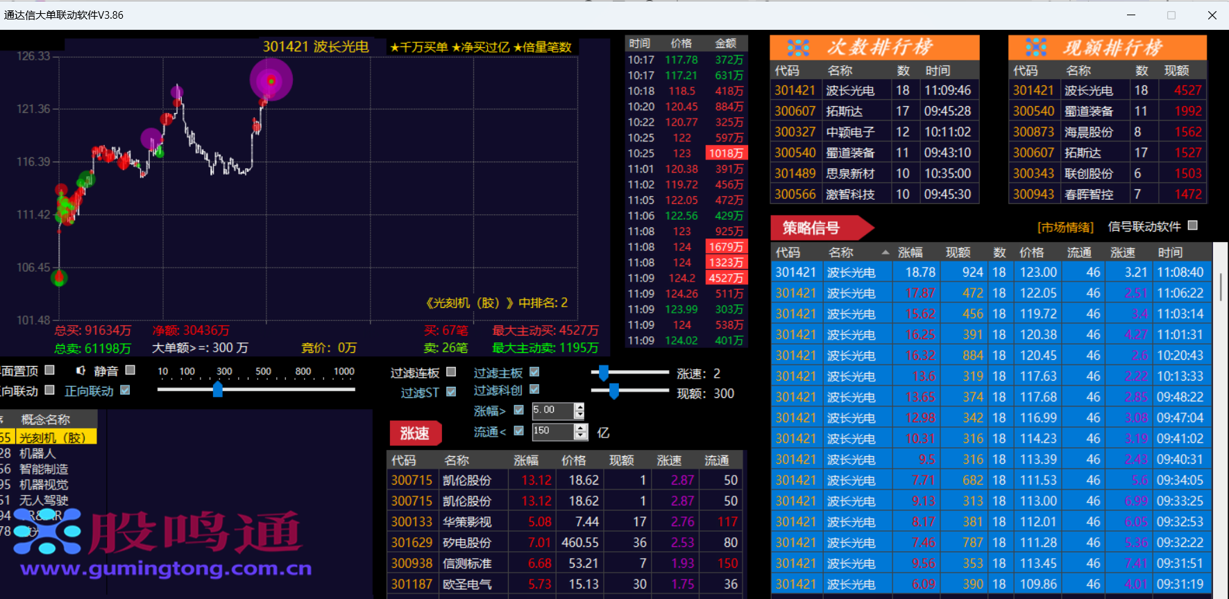Increase the 流通 value with the up arrow

tap(581, 428)
